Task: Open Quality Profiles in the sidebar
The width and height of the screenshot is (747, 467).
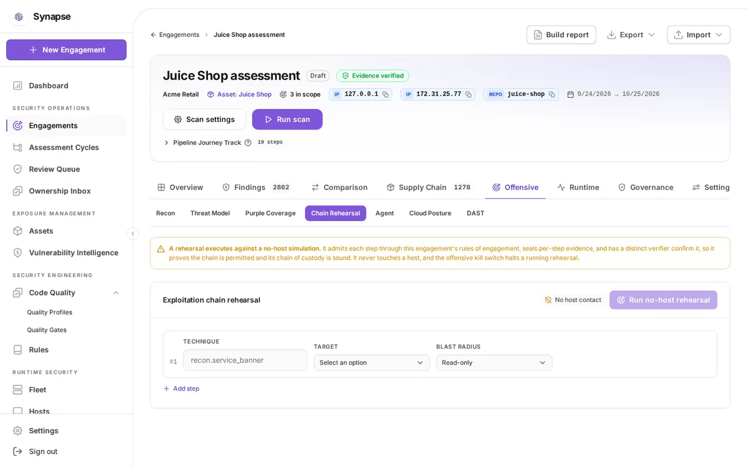Action: [x=50, y=313]
